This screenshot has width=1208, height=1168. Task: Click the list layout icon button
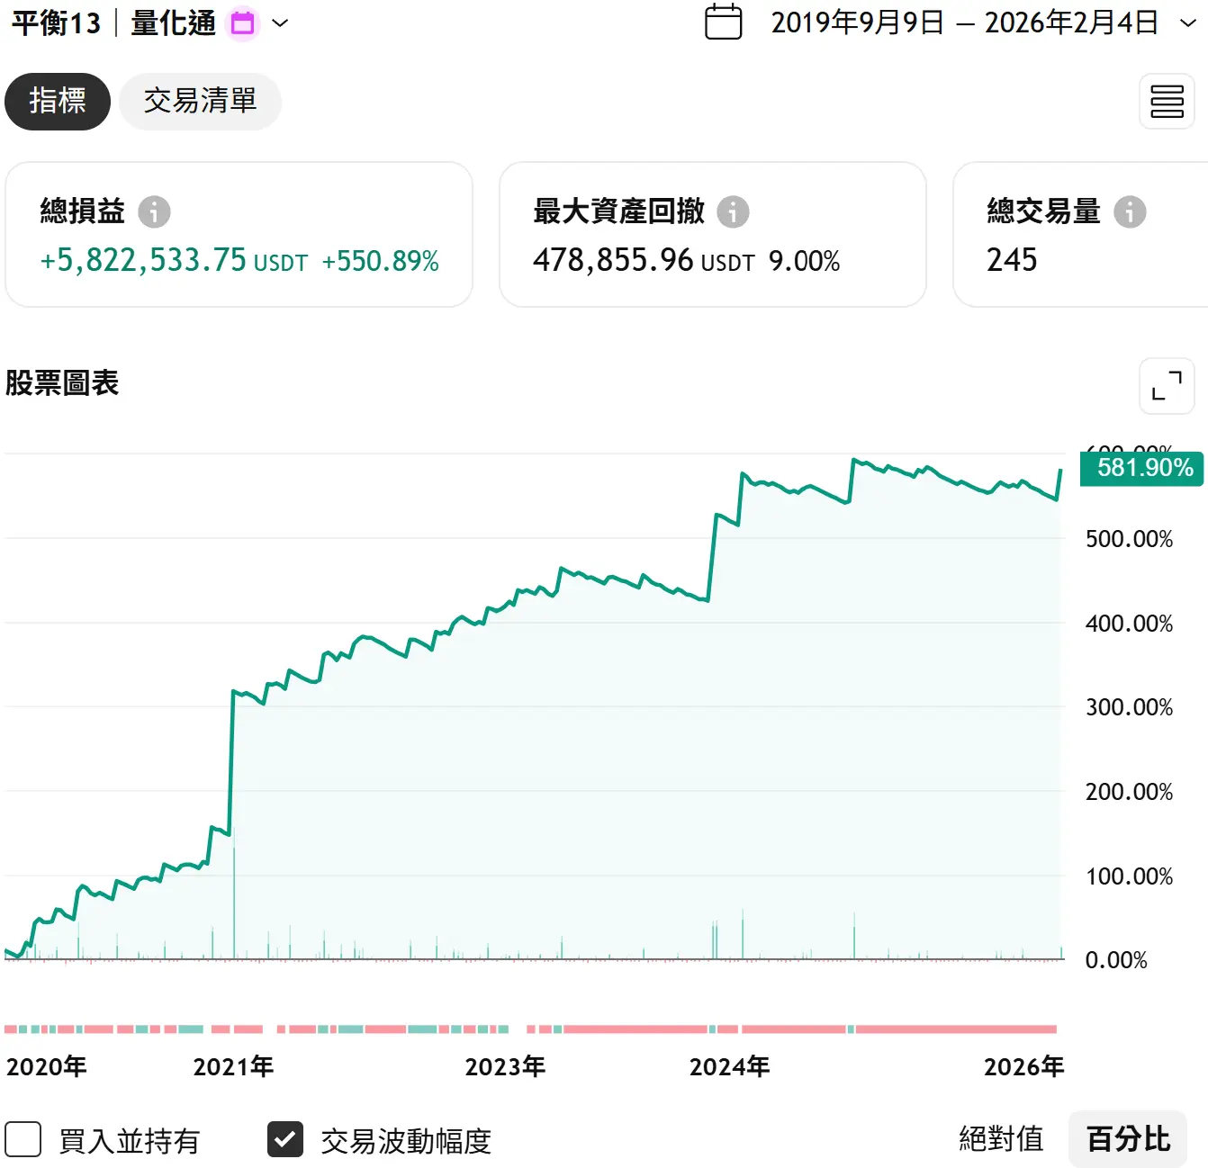click(1167, 102)
